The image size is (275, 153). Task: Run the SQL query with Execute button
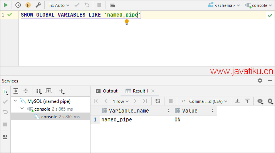coord(6,5)
